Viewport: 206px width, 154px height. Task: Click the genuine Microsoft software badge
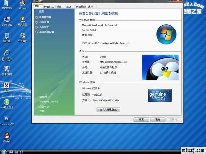pos(160,96)
